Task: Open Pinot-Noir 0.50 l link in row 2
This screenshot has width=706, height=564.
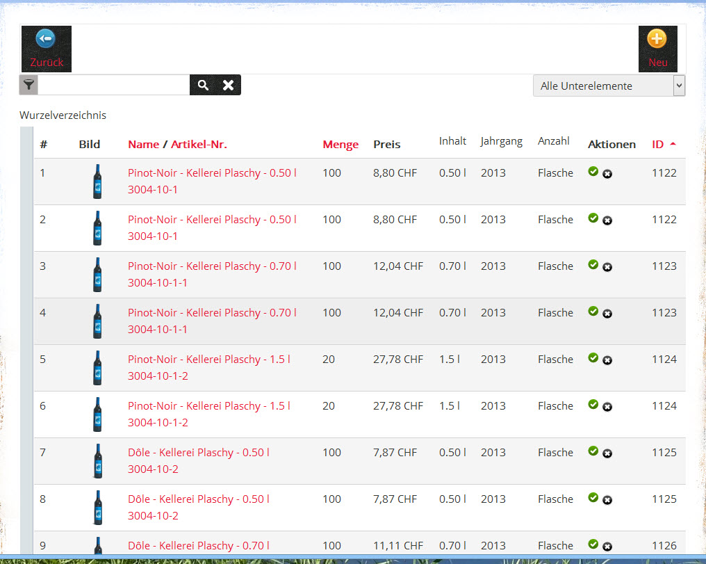Action: pyautogui.click(x=212, y=220)
